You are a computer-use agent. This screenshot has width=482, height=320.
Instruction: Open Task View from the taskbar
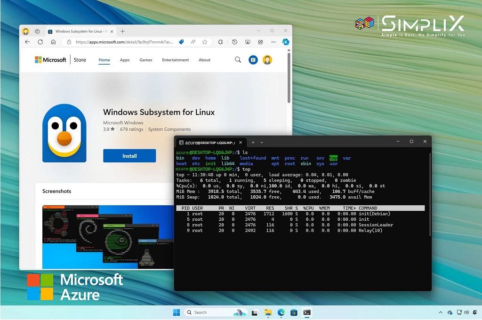click(255, 312)
